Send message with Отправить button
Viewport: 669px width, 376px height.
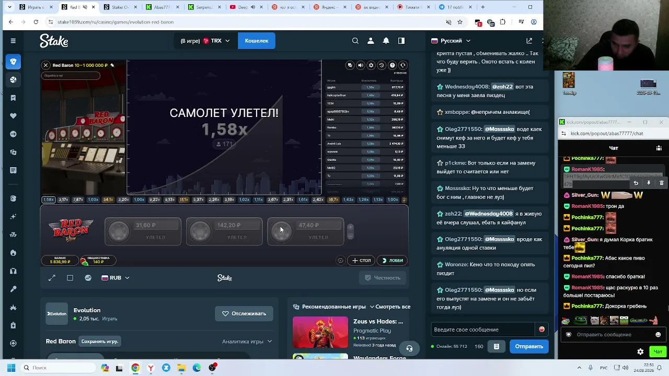pos(529,346)
